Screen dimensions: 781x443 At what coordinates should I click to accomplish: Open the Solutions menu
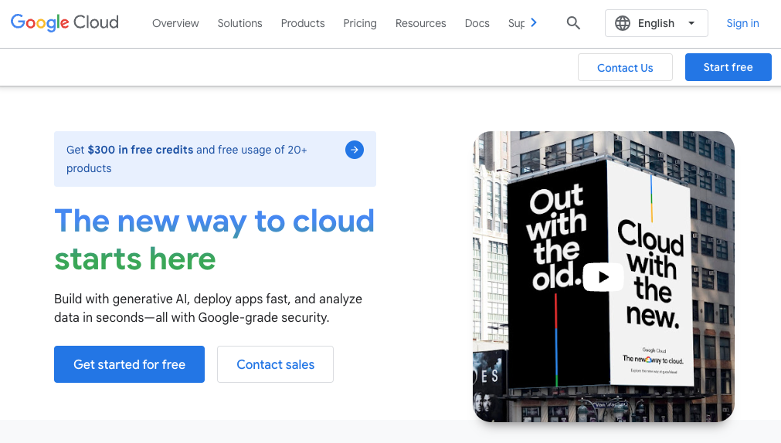pyautogui.click(x=239, y=23)
